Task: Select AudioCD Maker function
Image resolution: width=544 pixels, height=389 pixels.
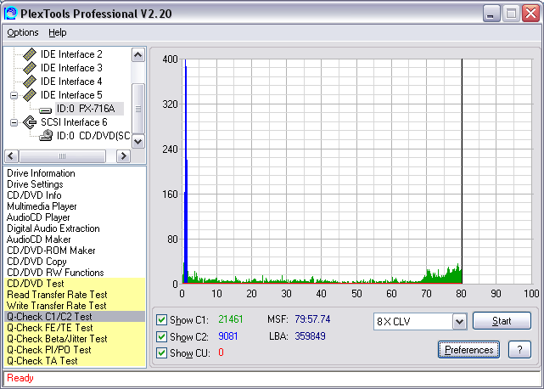Action: point(38,240)
